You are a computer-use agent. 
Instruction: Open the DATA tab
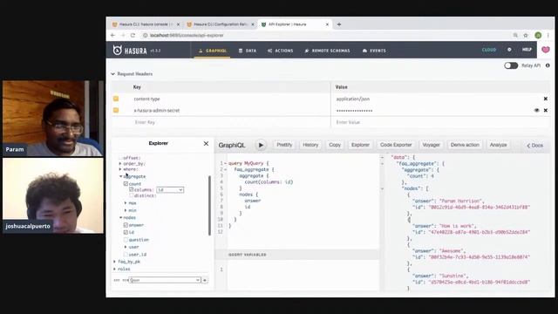point(248,51)
